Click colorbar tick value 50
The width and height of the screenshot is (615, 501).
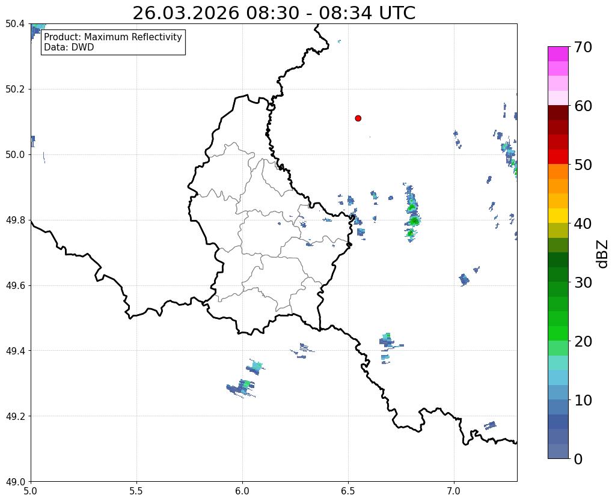[x=583, y=165]
